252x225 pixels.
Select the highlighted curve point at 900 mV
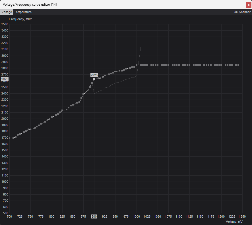pyautogui.click(x=94, y=79)
